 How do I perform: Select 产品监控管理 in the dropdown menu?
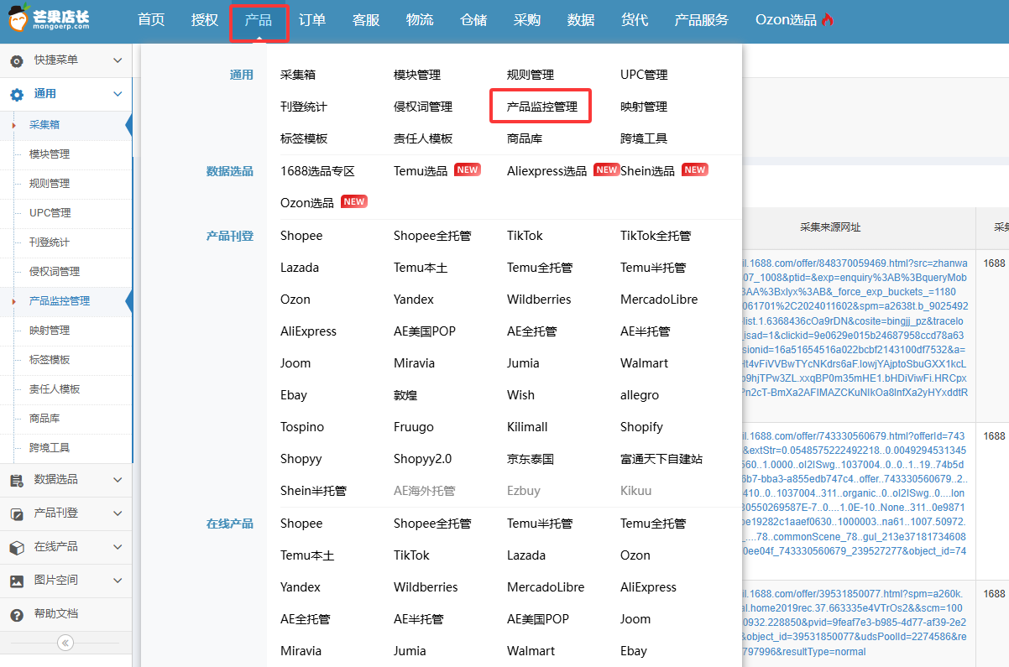tap(542, 107)
